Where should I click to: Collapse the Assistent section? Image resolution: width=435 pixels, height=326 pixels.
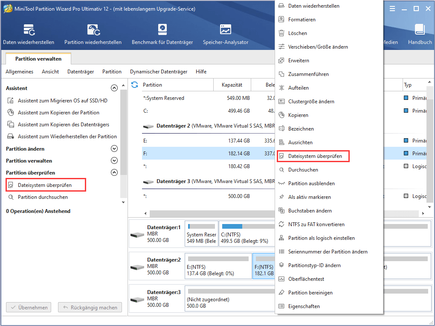[114, 88]
